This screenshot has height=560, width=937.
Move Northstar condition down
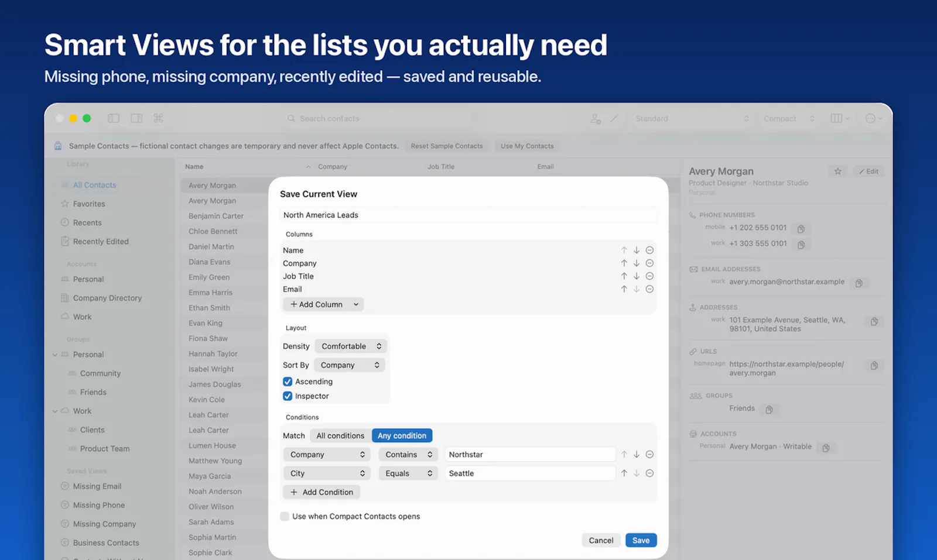[637, 455]
